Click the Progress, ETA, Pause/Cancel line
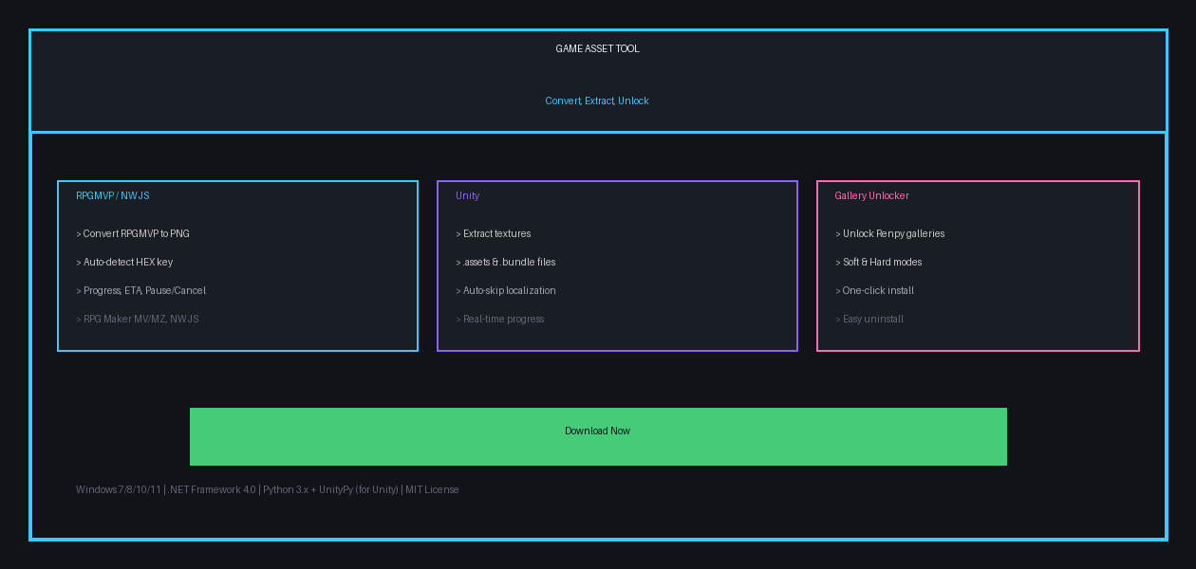 click(x=140, y=290)
